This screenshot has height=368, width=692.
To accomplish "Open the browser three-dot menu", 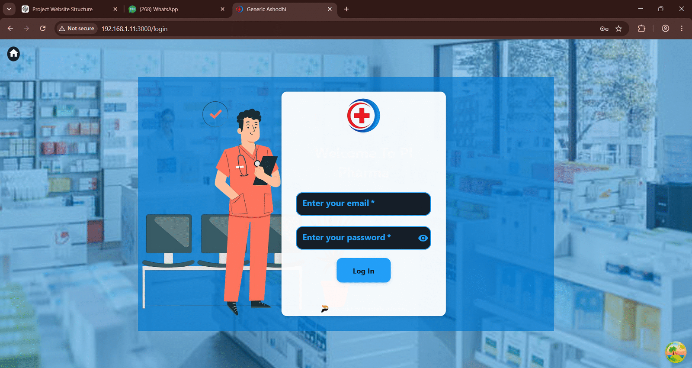I will 682,29.
